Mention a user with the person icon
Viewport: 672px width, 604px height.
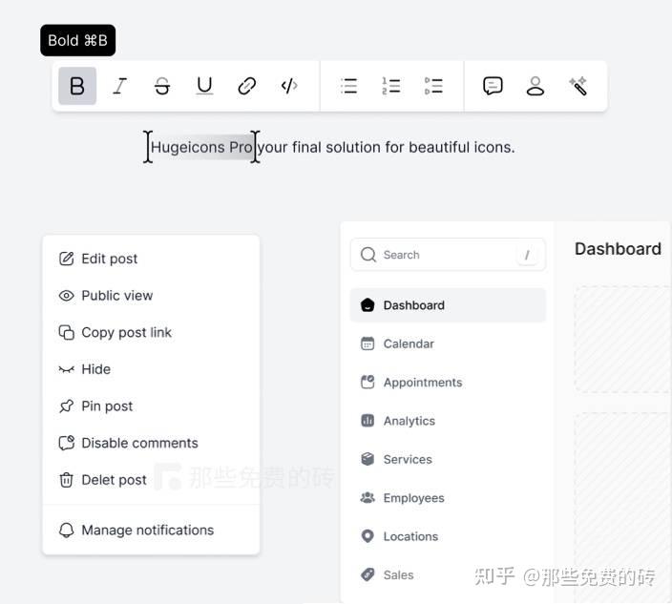point(535,86)
